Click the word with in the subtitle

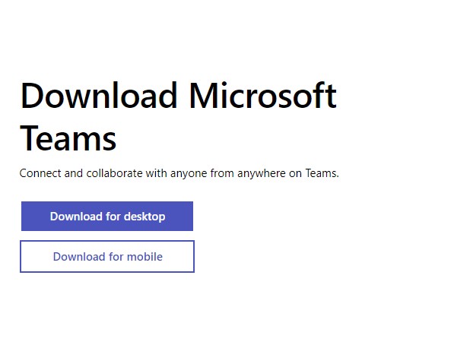pos(156,173)
